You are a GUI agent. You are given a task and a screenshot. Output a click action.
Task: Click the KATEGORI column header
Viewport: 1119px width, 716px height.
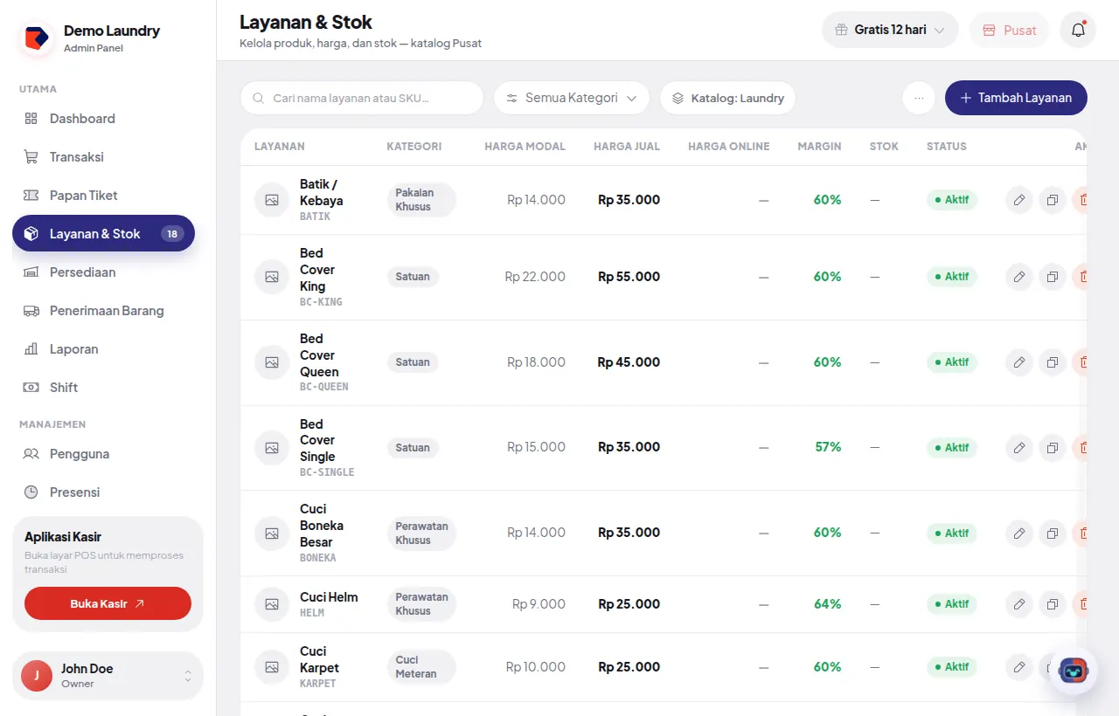414,147
